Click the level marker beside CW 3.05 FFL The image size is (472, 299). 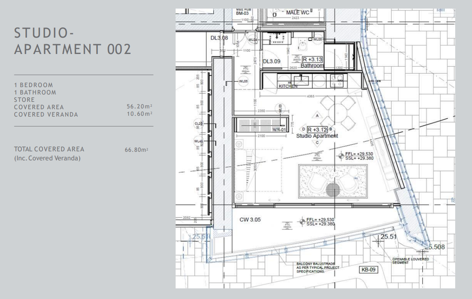pyautogui.click(x=302, y=221)
